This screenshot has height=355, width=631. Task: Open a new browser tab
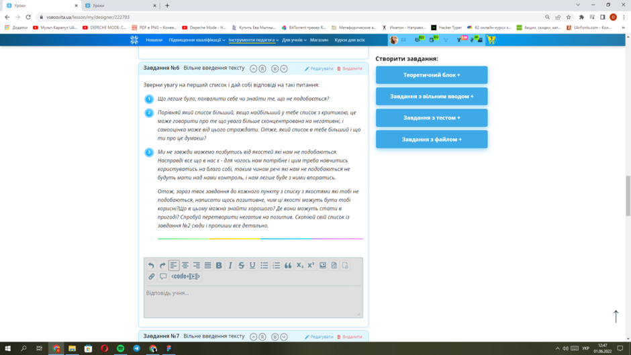tap(167, 5)
